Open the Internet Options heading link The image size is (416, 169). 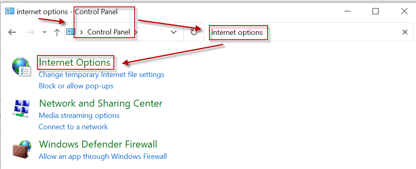(x=74, y=62)
